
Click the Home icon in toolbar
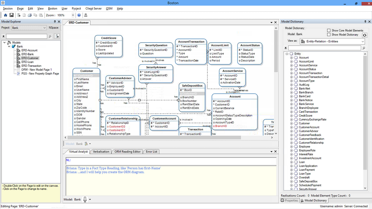(6, 15)
